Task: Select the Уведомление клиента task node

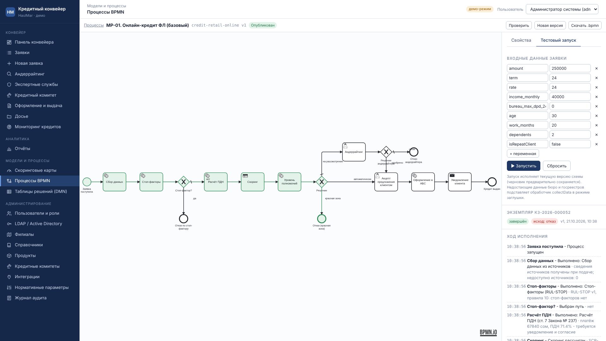Action: click(460, 182)
